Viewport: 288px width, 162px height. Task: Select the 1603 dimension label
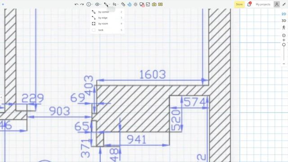point(153,75)
